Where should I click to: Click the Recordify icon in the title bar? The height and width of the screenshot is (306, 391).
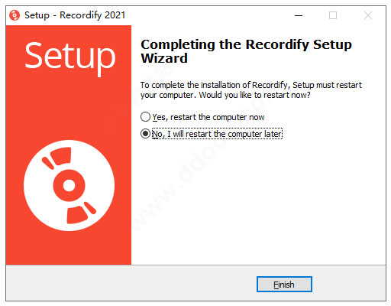(15, 15)
